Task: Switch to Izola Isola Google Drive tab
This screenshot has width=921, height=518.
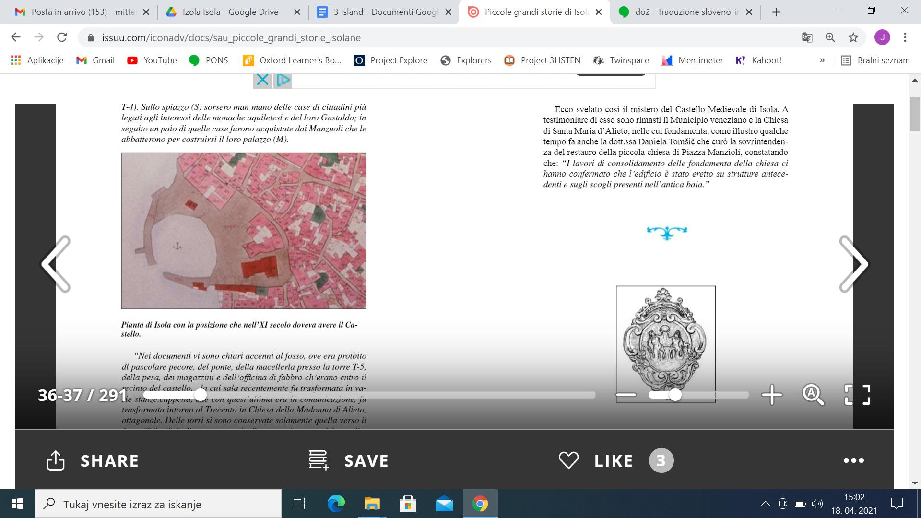Action: (x=230, y=12)
